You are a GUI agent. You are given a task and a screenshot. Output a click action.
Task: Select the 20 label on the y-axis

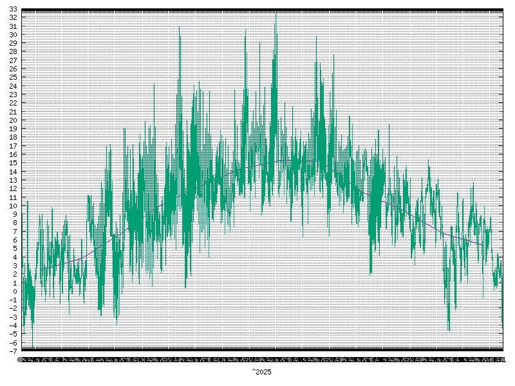click(13, 120)
